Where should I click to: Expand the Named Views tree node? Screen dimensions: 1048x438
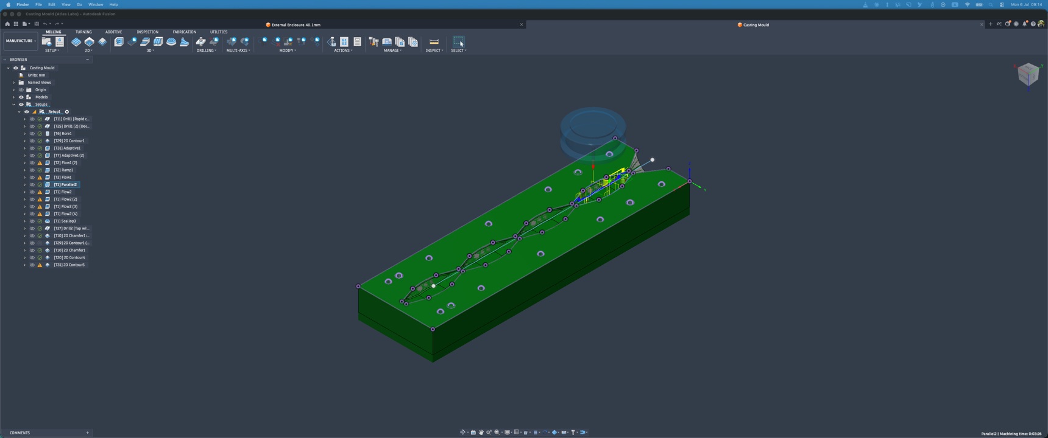[x=14, y=83]
